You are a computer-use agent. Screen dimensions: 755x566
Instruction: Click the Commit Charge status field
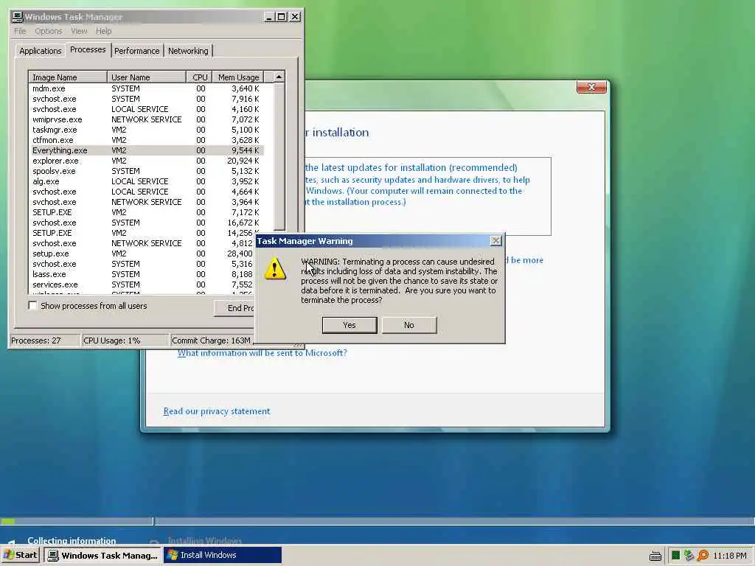tap(212, 340)
